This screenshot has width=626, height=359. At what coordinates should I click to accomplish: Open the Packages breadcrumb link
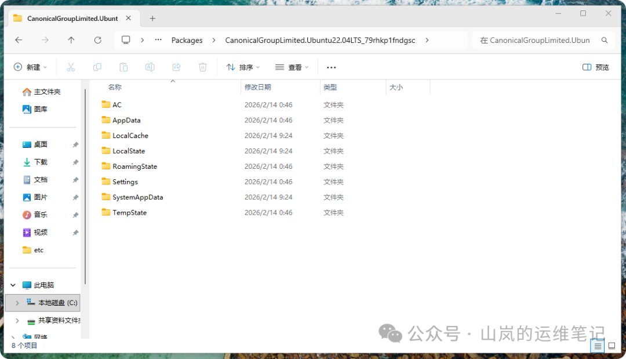(x=187, y=39)
